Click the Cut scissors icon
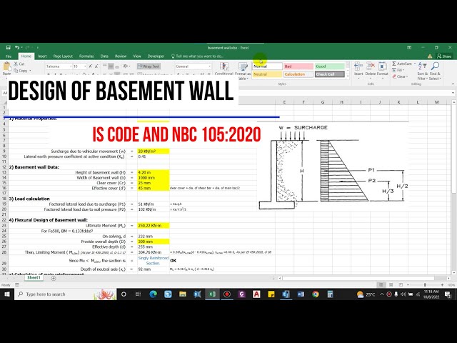 [x=15, y=64]
